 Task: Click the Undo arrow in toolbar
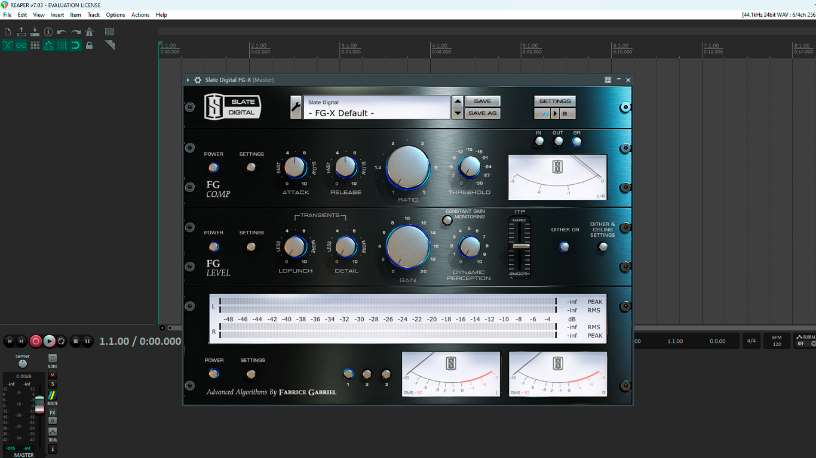pyautogui.click(x=62, y=32)
